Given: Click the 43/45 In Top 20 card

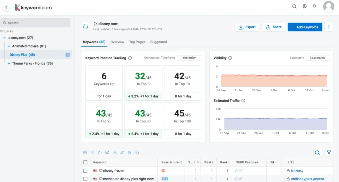Looking at the screenshot, I should pyautogui.click(x=104, y=120).
